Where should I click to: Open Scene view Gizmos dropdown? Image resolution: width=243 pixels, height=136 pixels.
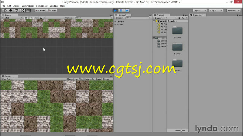[x=69, y=18]
